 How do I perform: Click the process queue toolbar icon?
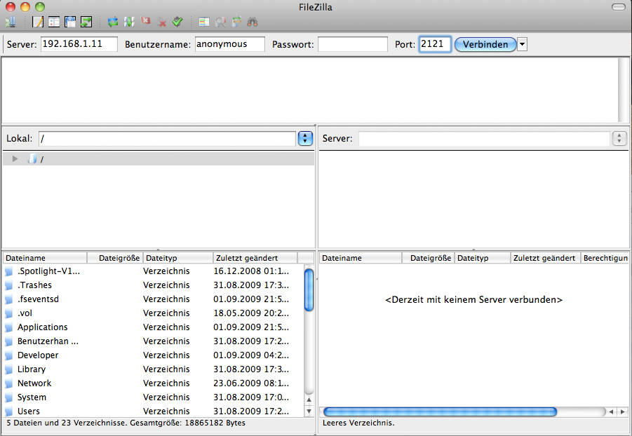pyautogui.click(x=129, y=22)
